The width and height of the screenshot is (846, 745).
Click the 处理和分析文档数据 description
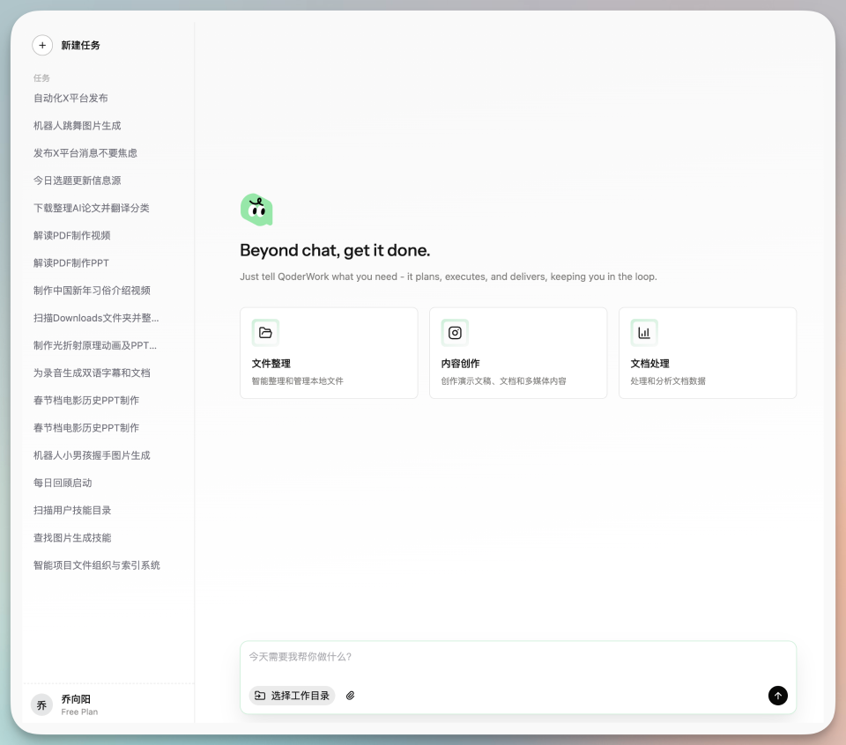(668, 381)
